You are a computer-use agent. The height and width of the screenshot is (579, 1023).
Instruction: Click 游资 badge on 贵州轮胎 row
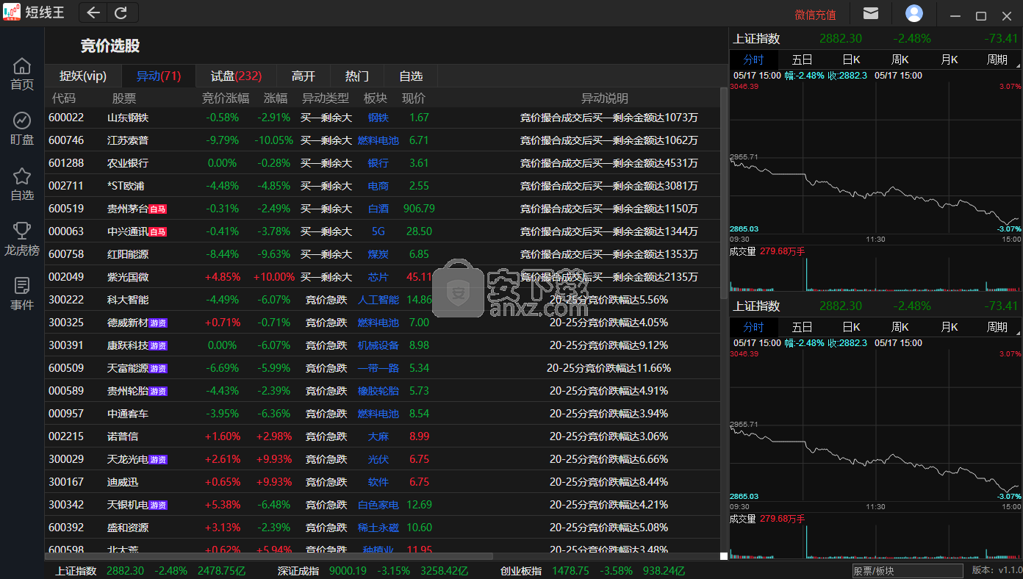(x=158, y=391)
